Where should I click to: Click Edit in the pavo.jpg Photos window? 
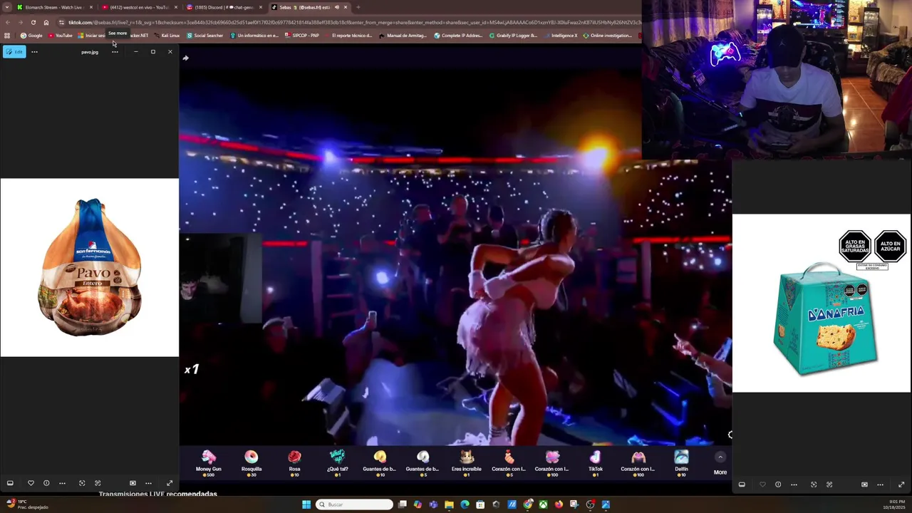point(14,51)
